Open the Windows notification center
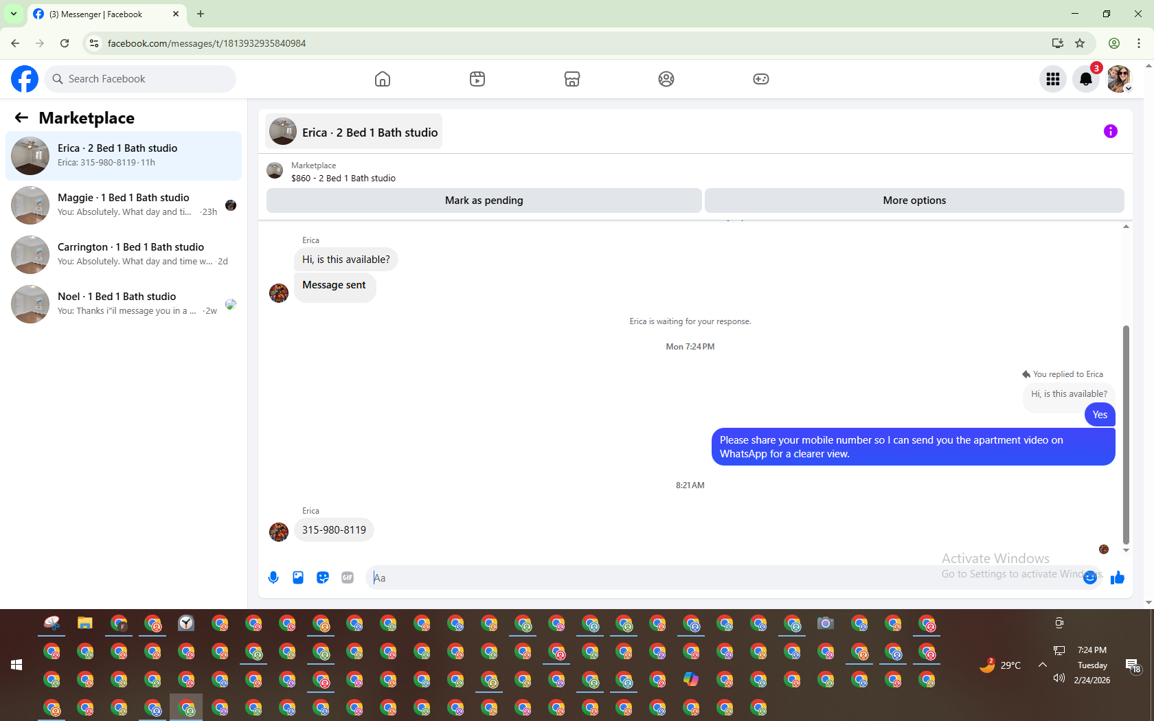The image size is (1154, 721). (1133, 665)
